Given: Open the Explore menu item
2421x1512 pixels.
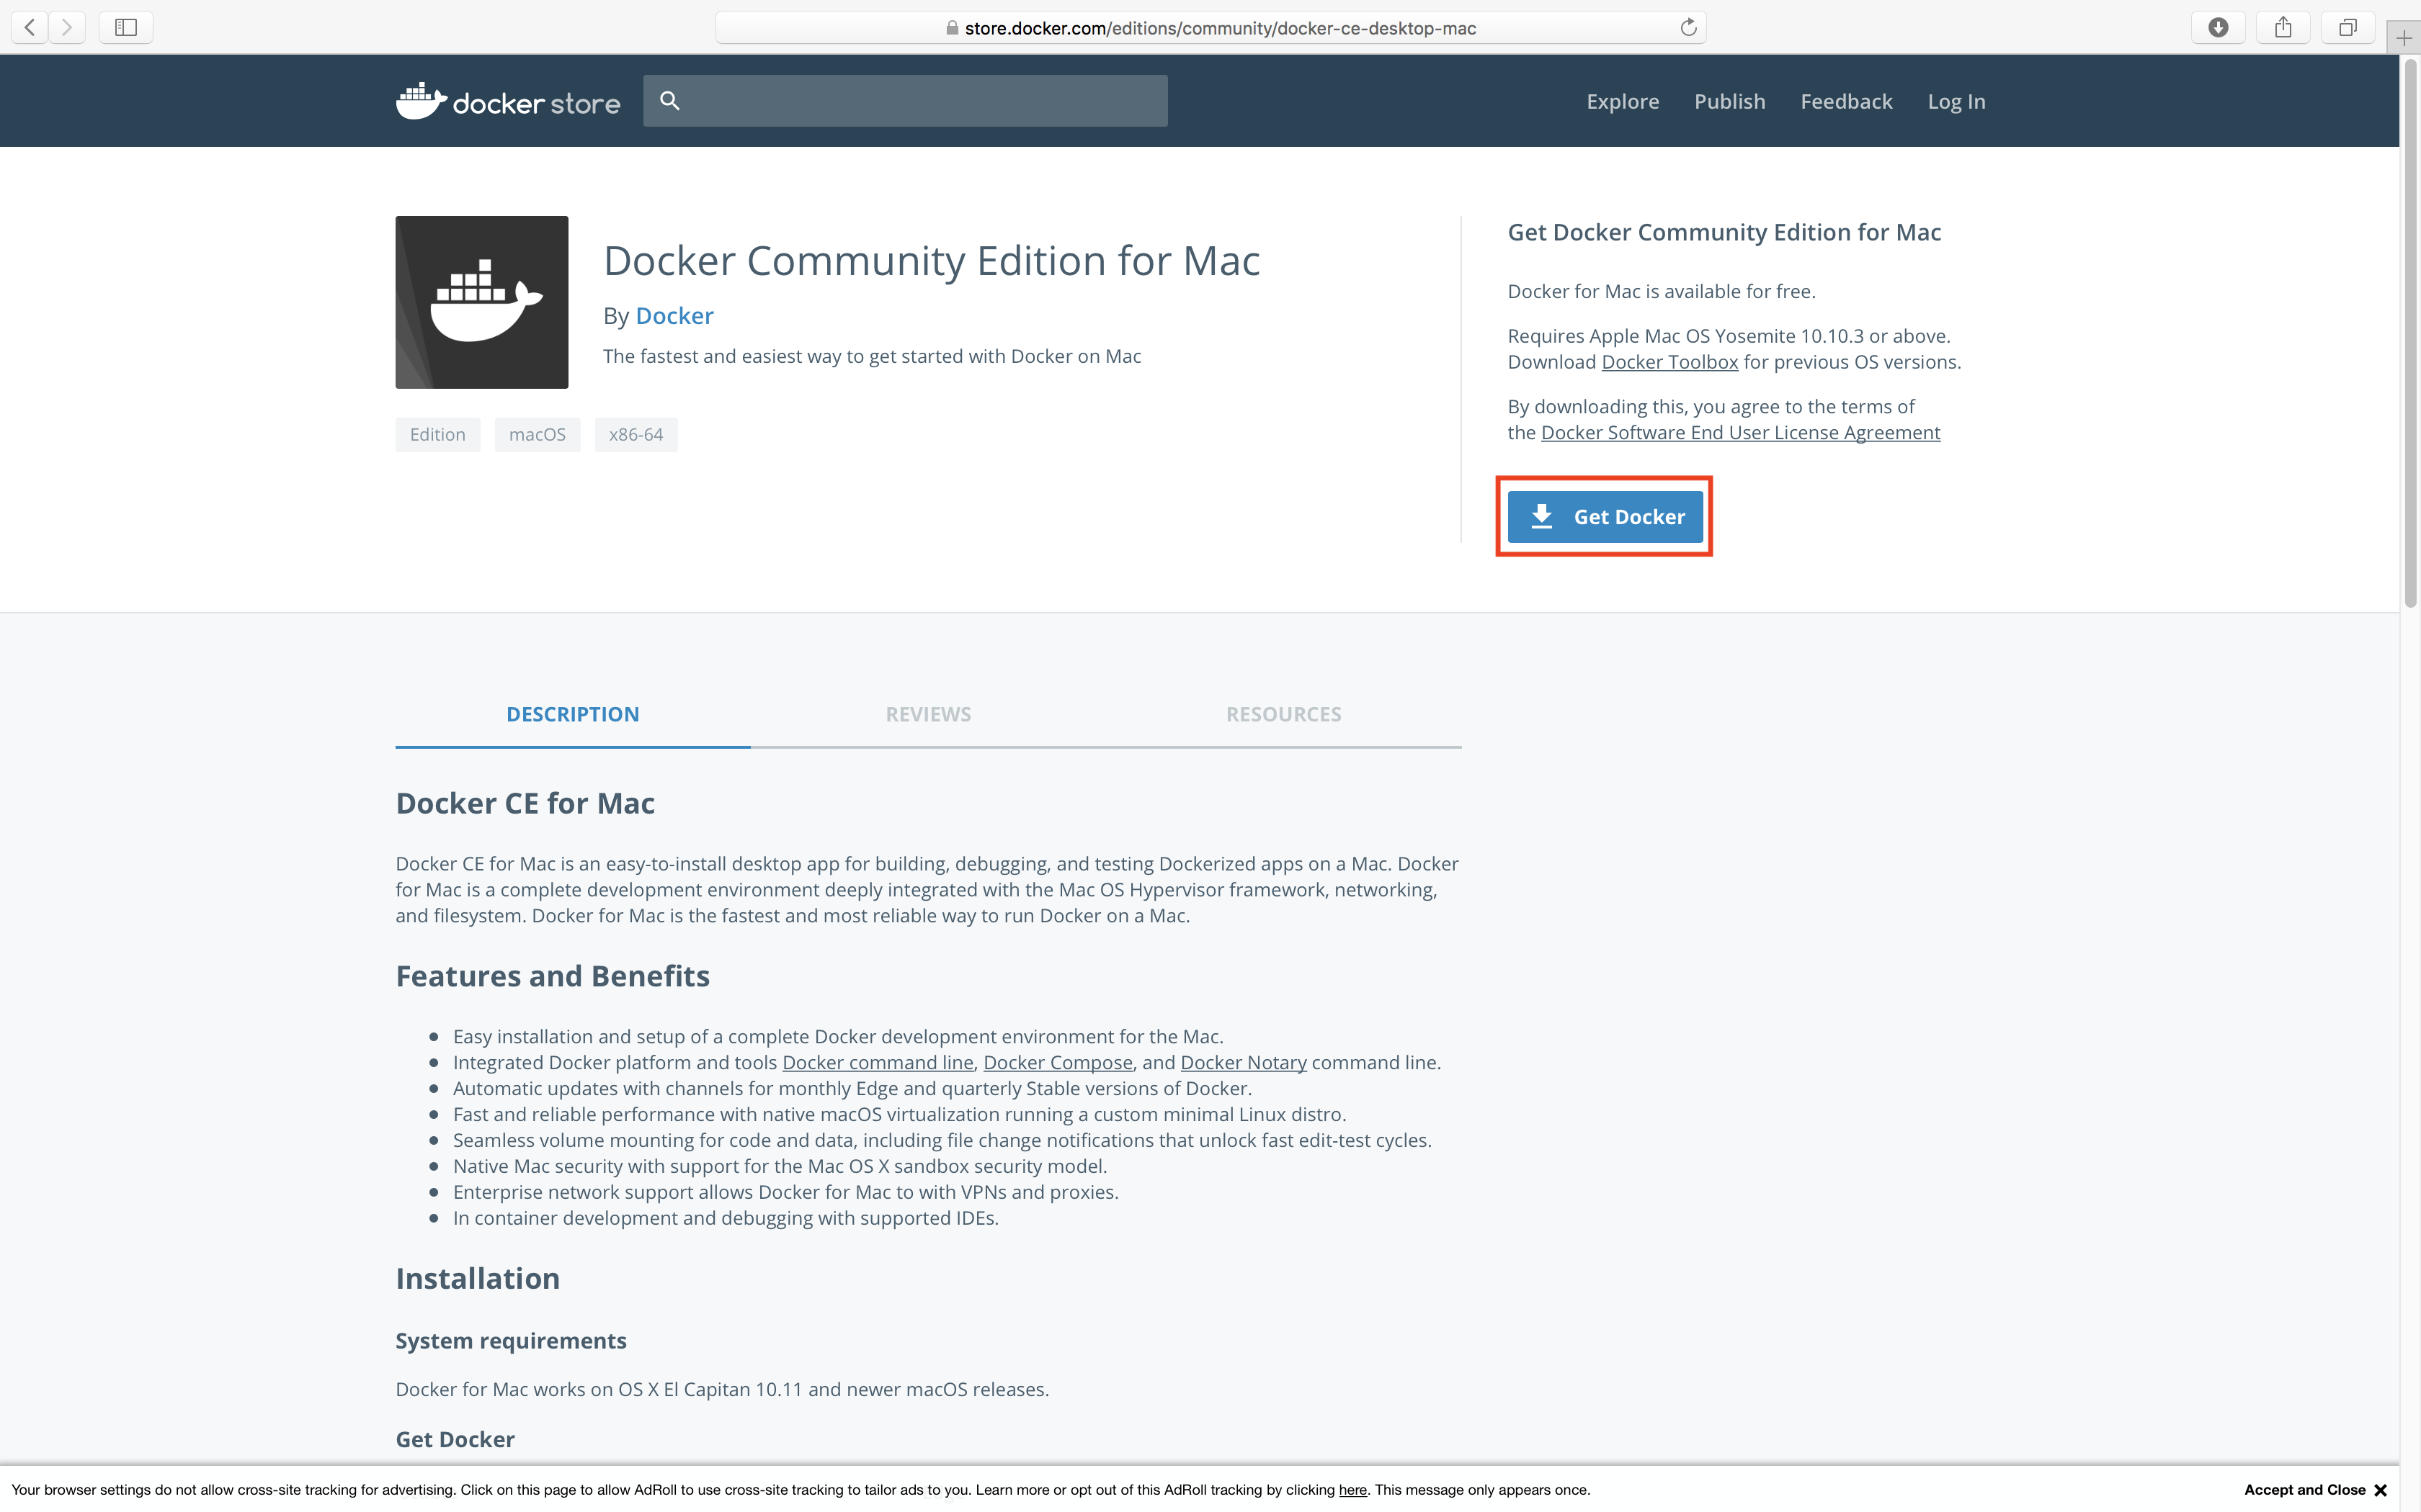Looking at the screenshot, I should 1623,101.
